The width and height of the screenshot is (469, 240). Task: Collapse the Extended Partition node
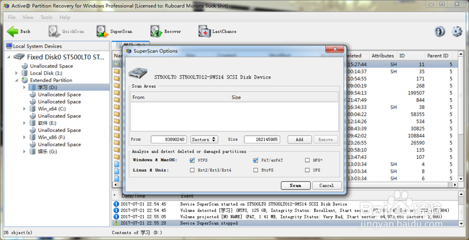point(16,80)
